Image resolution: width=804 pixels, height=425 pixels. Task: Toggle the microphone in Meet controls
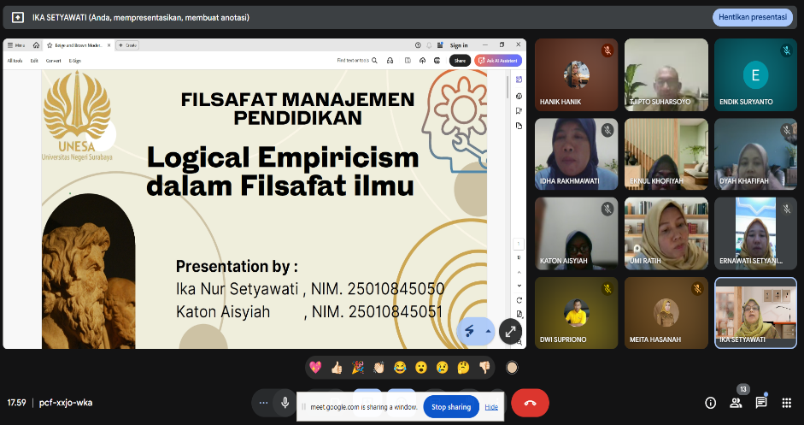[285, 403]
